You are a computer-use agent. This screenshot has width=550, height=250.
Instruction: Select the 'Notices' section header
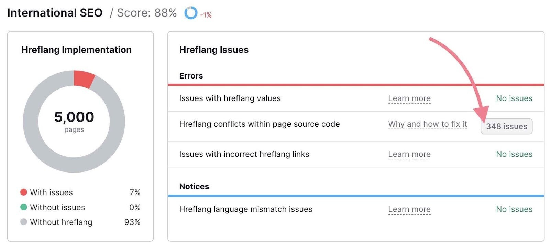[x=195, y=186]
